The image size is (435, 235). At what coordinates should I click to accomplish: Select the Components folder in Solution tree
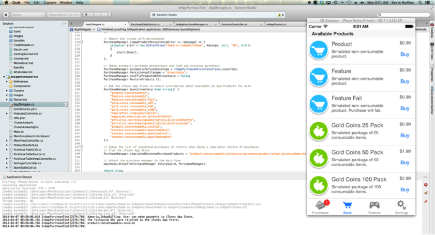[22, 86]
